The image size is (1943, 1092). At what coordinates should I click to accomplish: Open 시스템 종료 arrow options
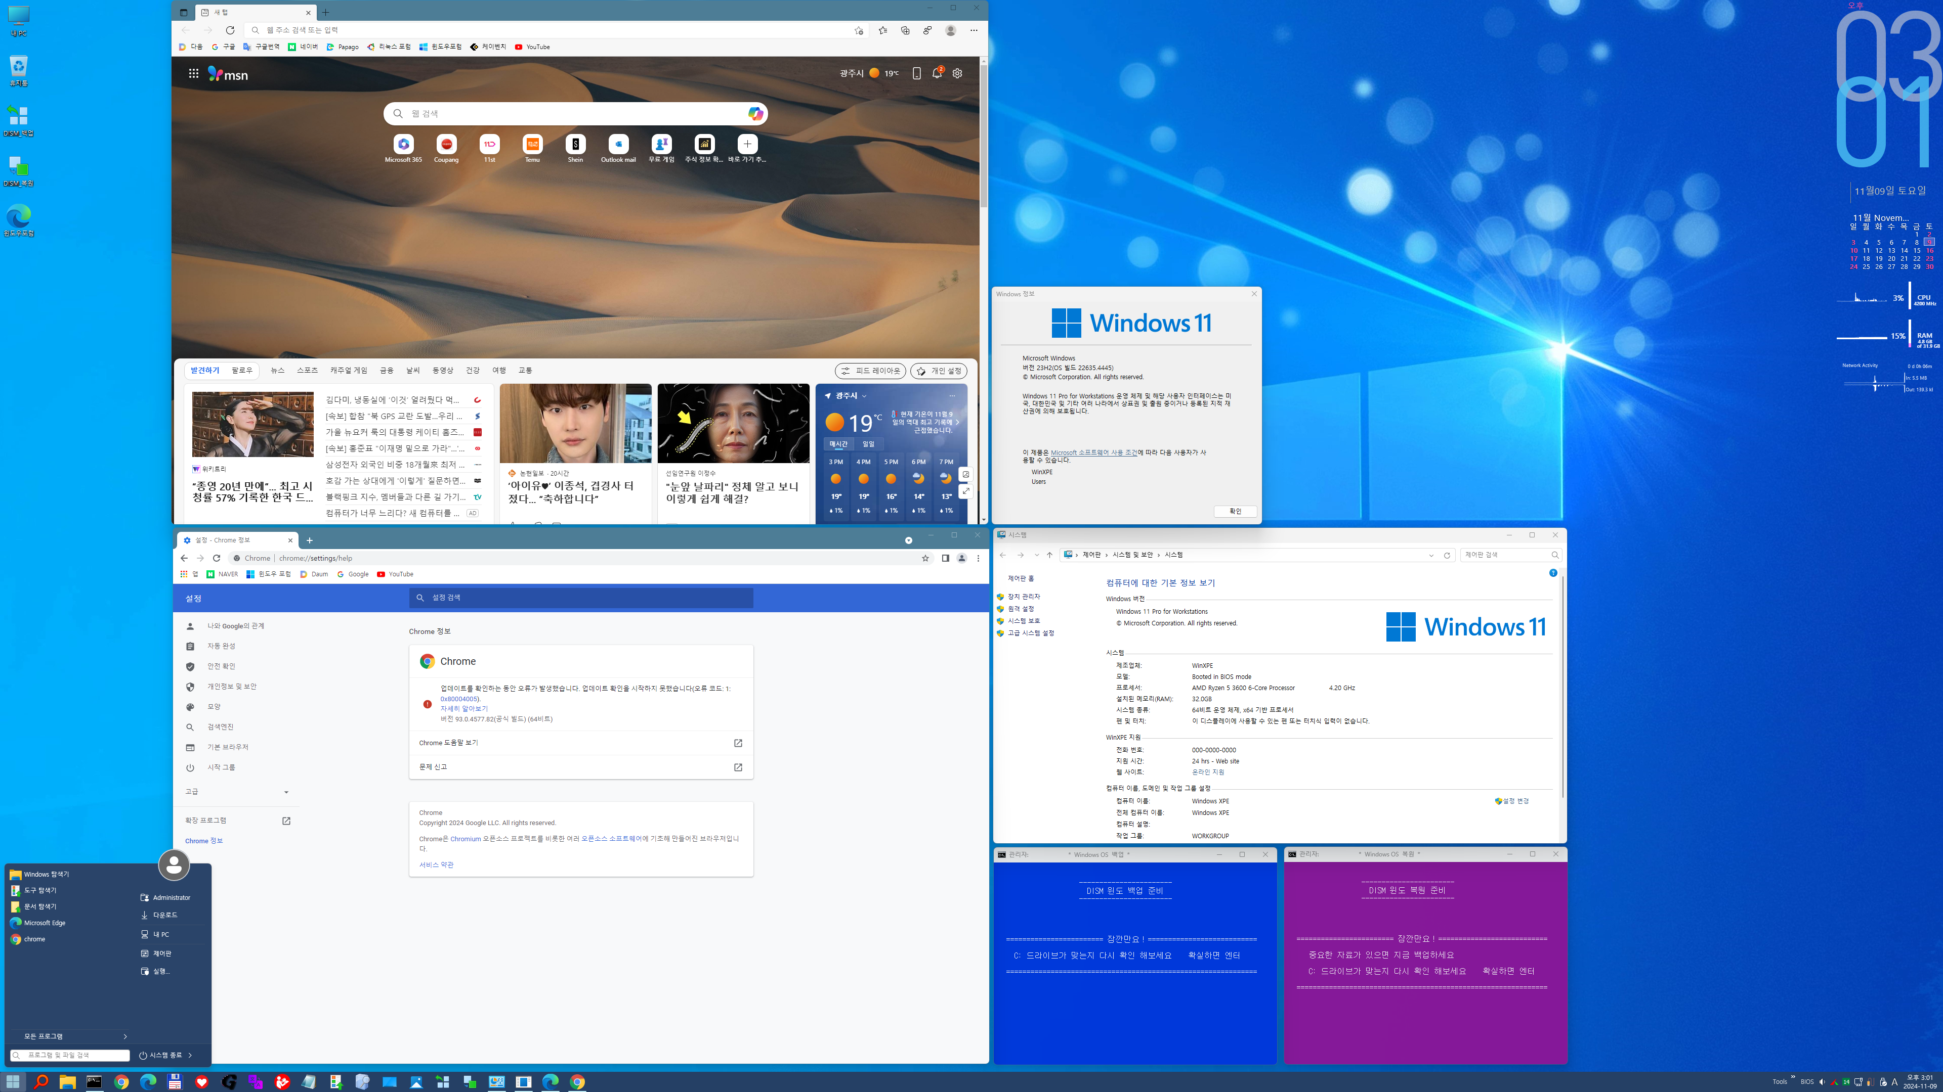tap(190, 1055)
